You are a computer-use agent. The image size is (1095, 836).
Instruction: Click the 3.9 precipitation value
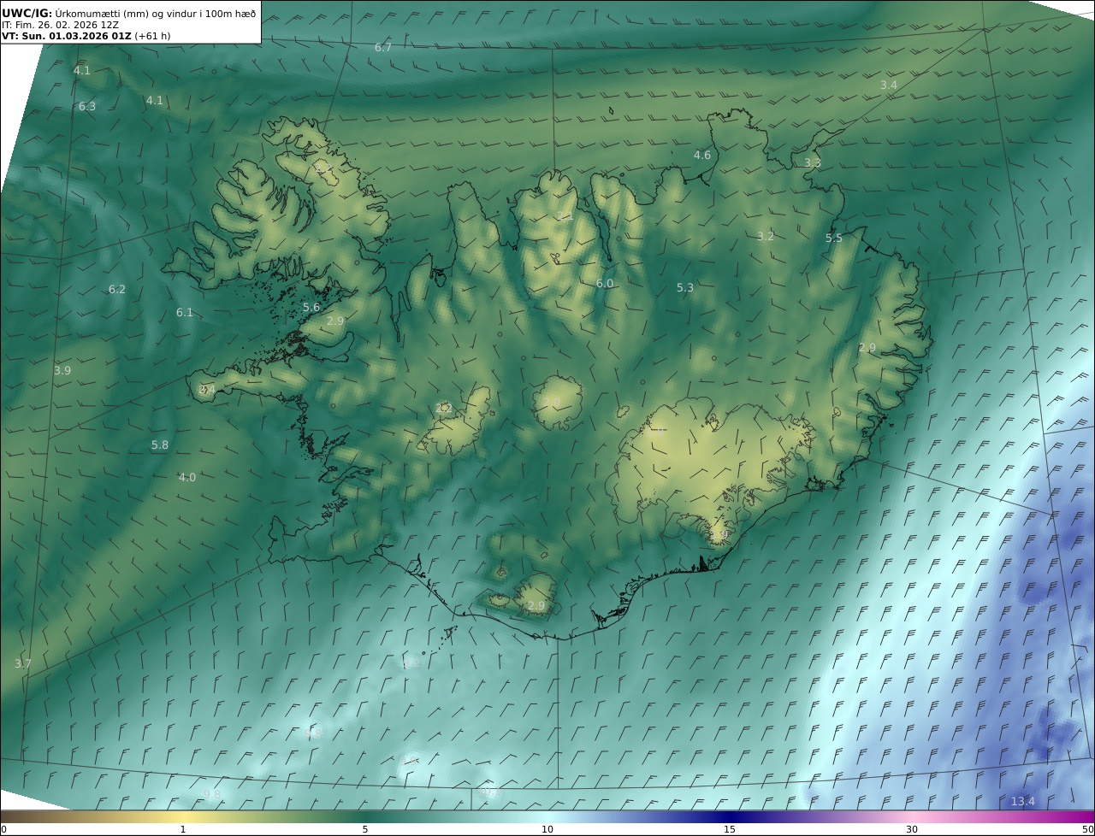(62, 371)
